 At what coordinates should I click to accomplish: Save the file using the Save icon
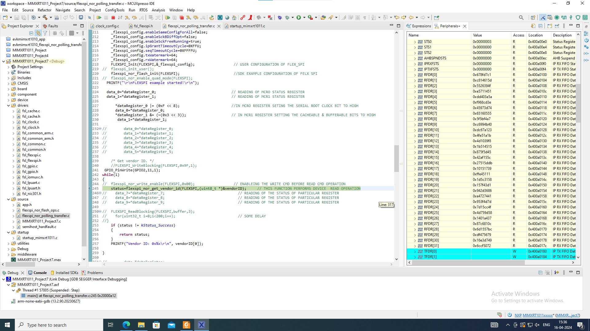16,17
